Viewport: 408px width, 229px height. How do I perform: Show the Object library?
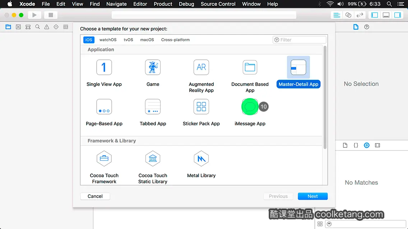coord(367,145)
